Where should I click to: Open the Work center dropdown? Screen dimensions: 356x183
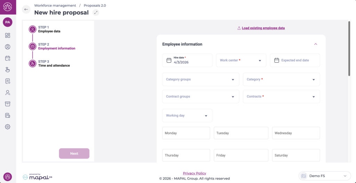[x=241, y=60]
